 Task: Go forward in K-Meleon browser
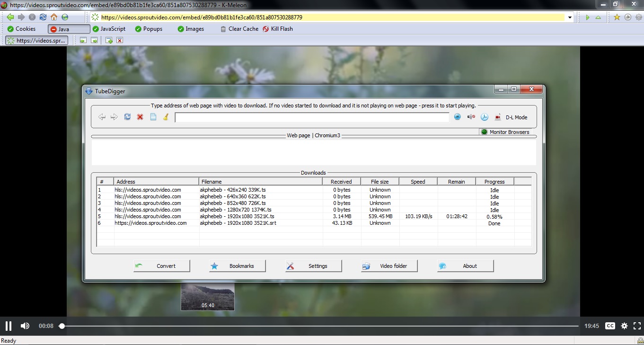(21, 17)
